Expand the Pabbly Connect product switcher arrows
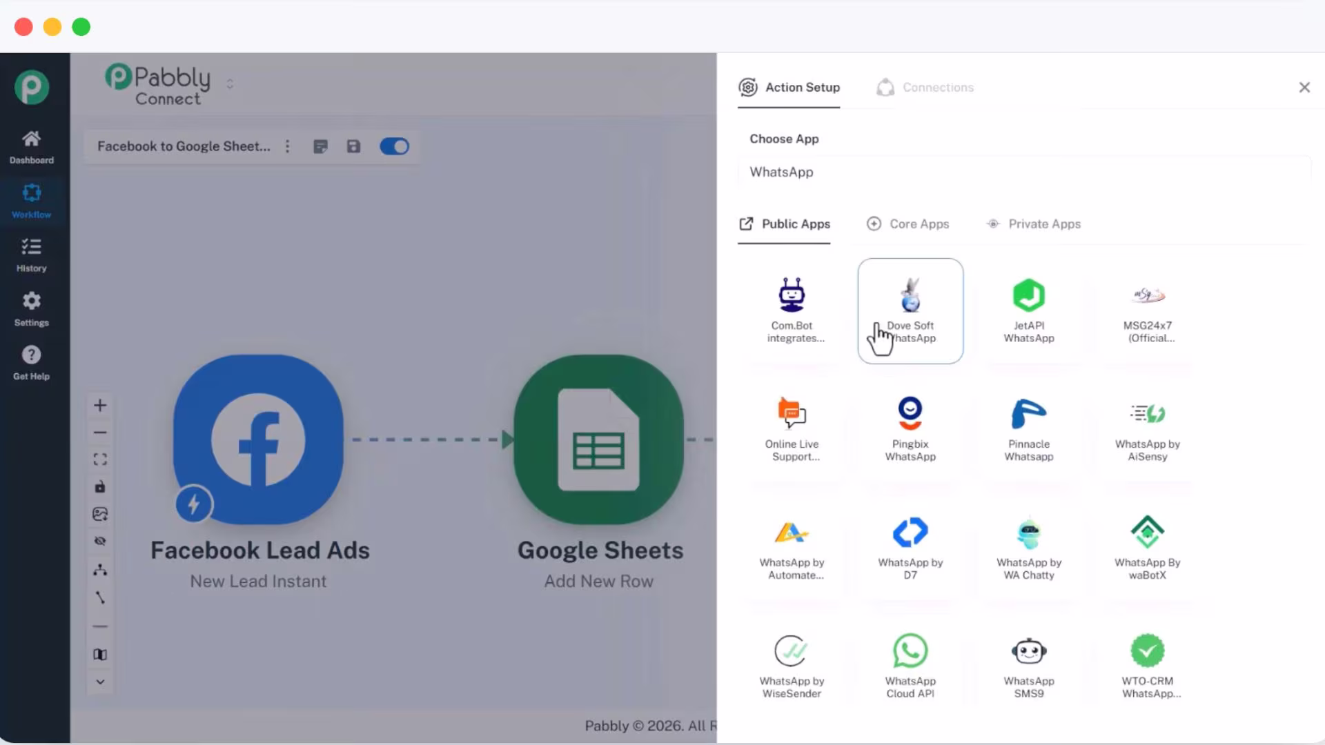 [x=230, y=83]
